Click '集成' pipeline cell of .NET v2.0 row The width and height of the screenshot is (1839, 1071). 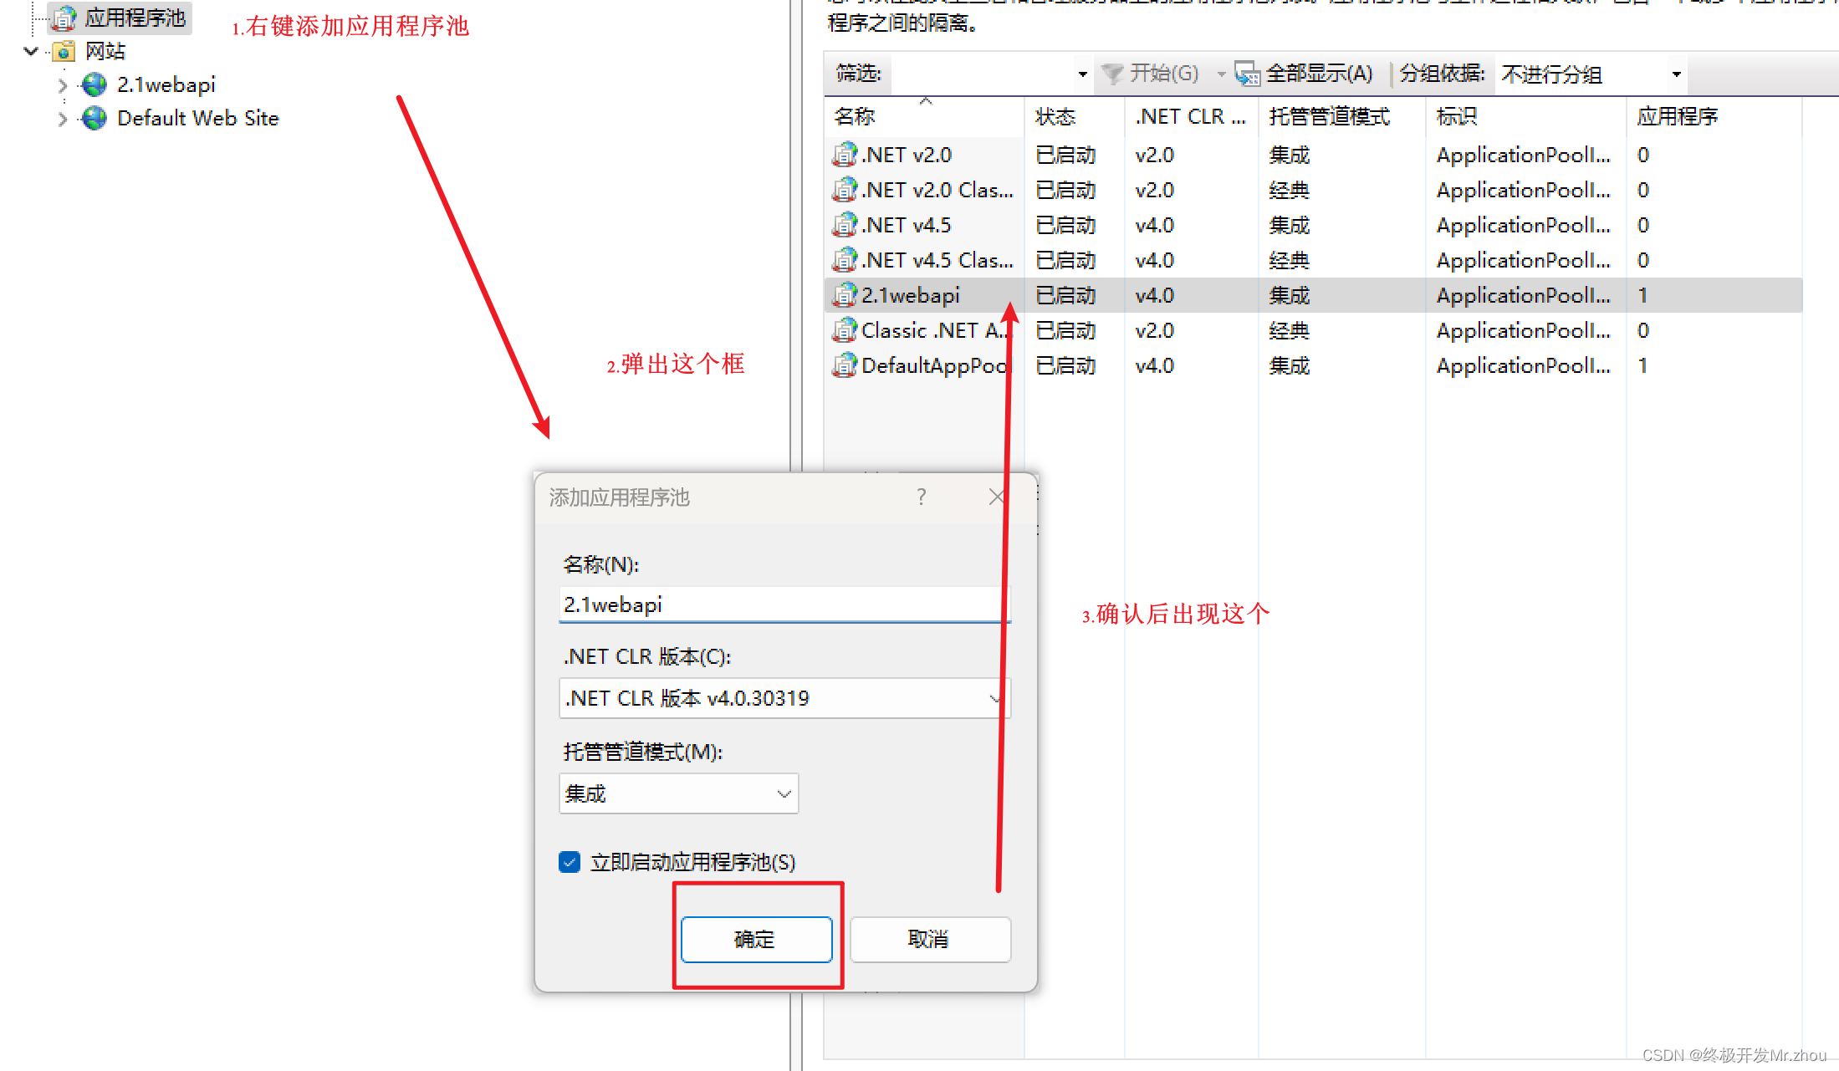pyautogui.click(x=1289, y=155)
